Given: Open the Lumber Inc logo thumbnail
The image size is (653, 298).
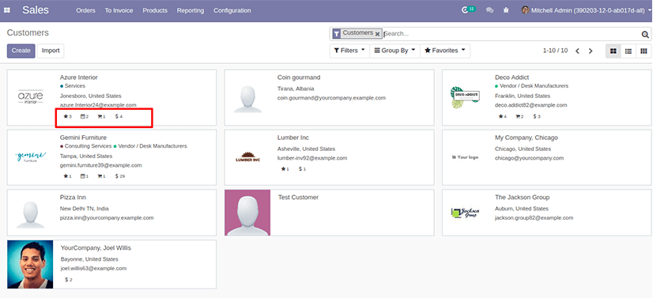Looking at the screenshot, I should pos(247,157).
